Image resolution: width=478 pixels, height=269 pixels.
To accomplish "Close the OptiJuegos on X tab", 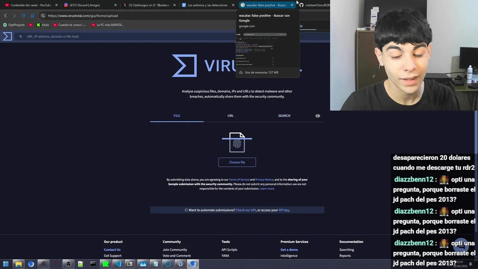I will coord(174,5).
